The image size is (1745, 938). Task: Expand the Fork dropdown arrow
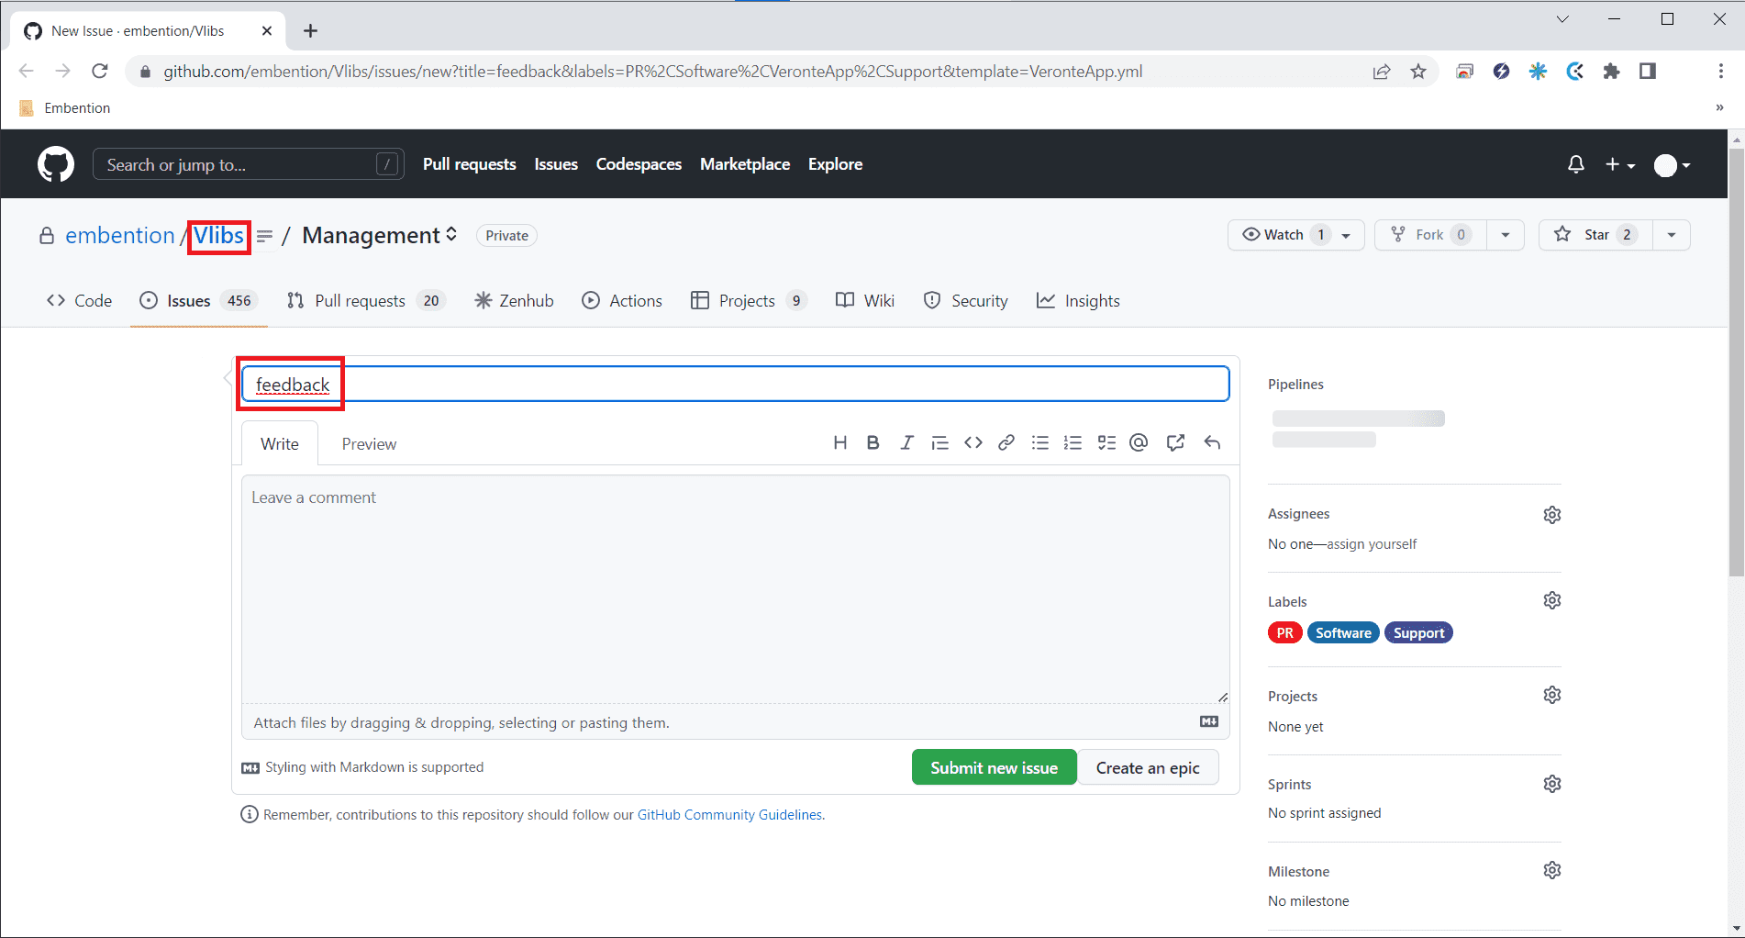[x=1506, y=235]
